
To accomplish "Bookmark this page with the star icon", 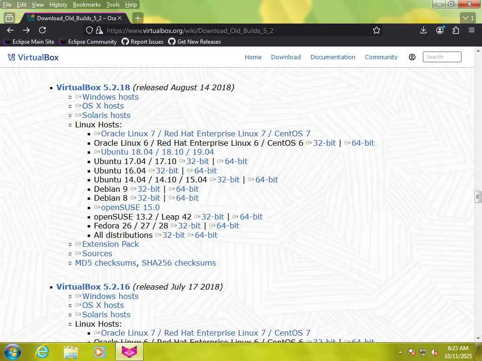I will coord(377,30).
